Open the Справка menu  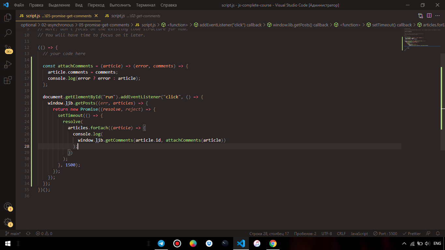click(x=169, y=5)
